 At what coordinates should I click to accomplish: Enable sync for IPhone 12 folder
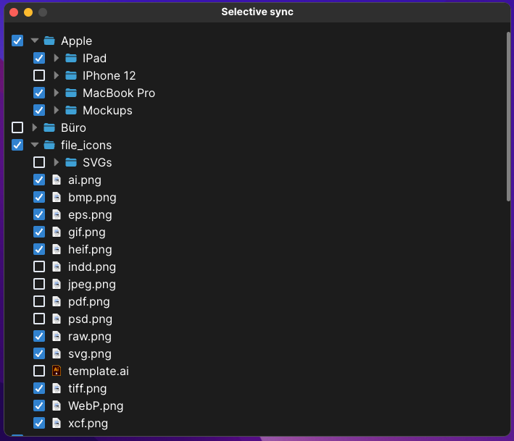(x=39, y=75)
